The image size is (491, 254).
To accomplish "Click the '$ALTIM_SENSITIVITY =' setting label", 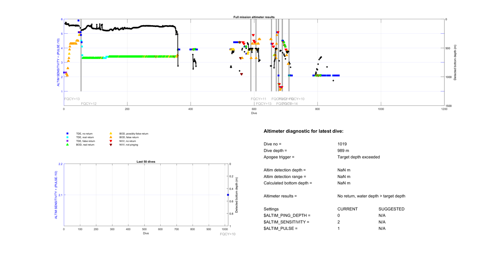I will pyautogui.click(x=287, y=222).
